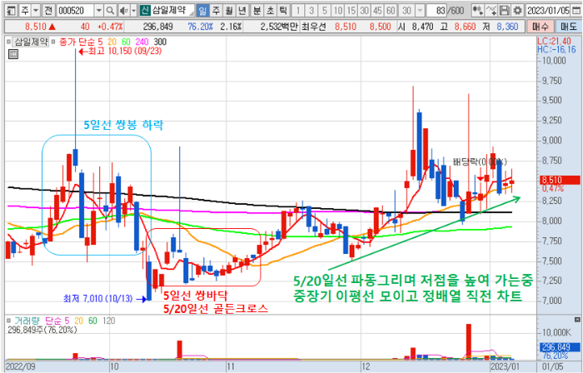Select the 일 daily period button
The image size is (583, 373).
click(x=202, y=10)
